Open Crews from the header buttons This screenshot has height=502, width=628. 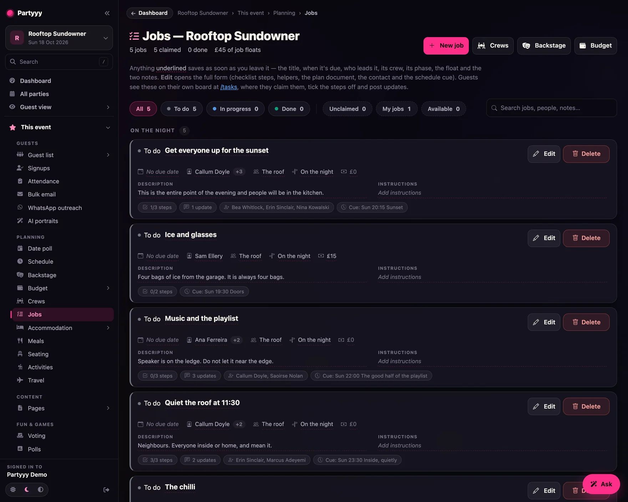tap(493, 46)
